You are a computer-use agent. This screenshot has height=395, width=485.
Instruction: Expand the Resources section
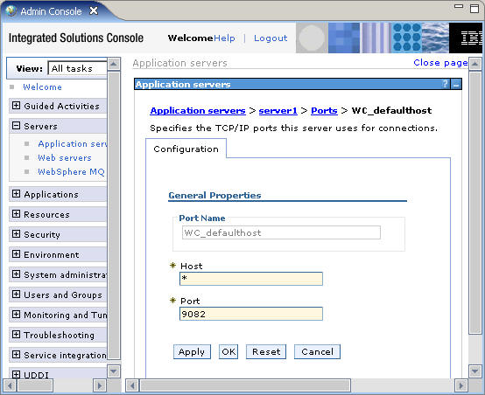16,214
